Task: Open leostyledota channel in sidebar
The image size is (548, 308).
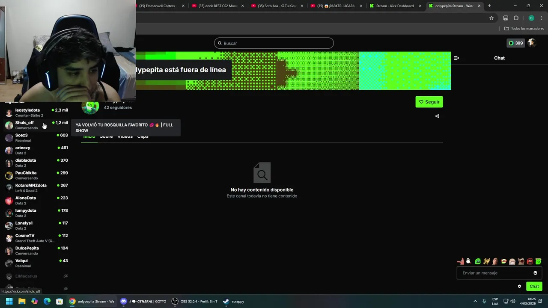Action: tap(36, 113)
